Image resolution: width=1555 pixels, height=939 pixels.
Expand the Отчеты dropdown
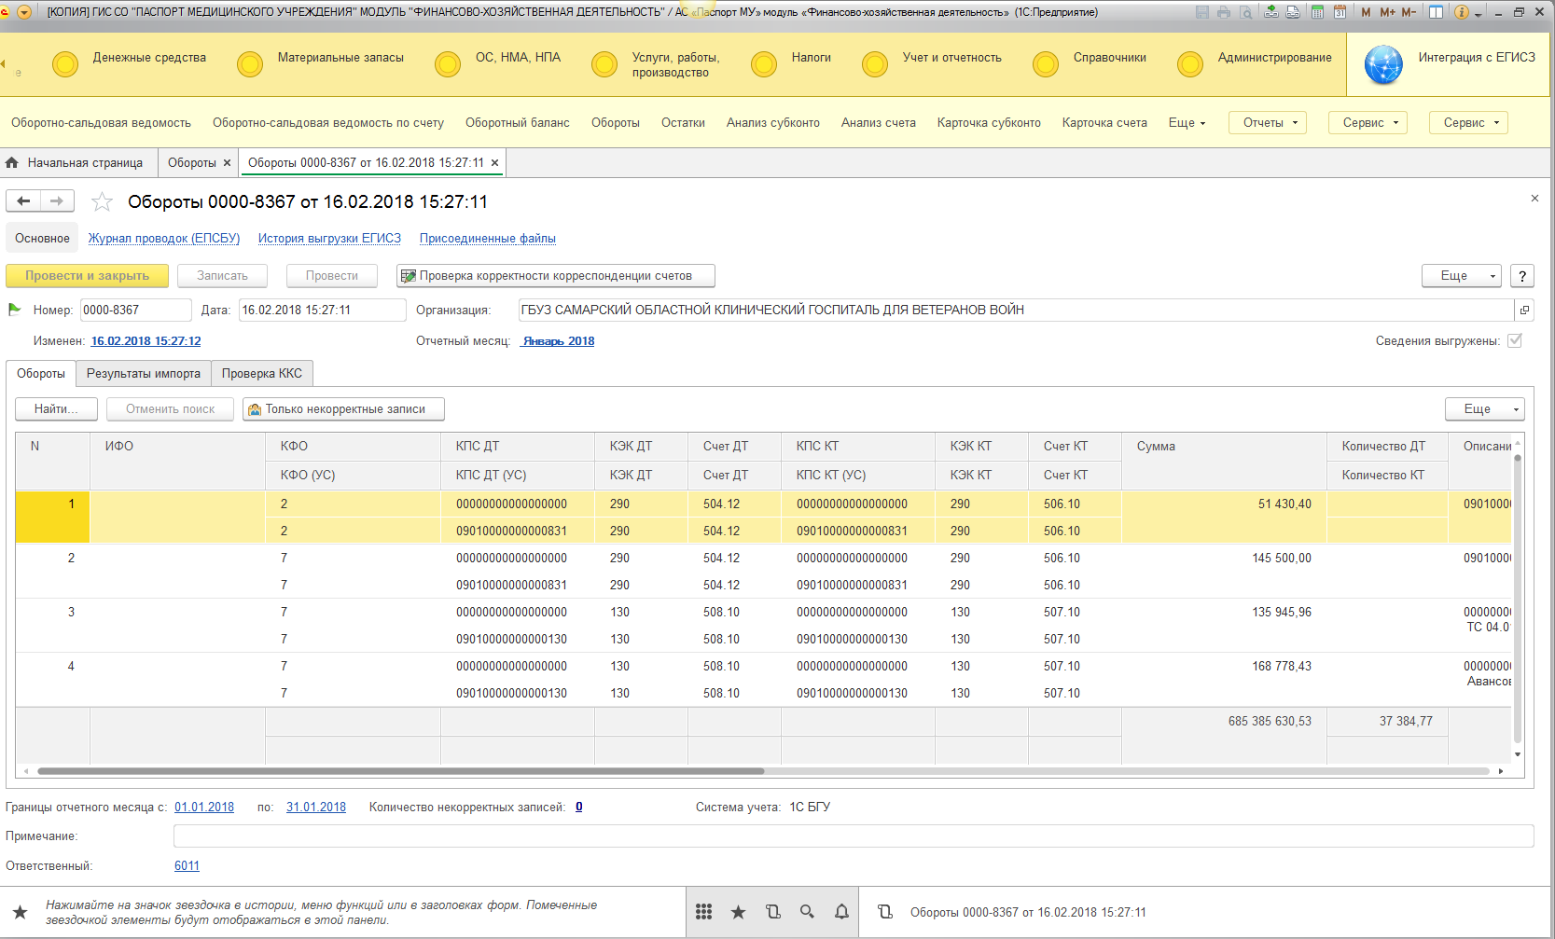point(1269,123)
